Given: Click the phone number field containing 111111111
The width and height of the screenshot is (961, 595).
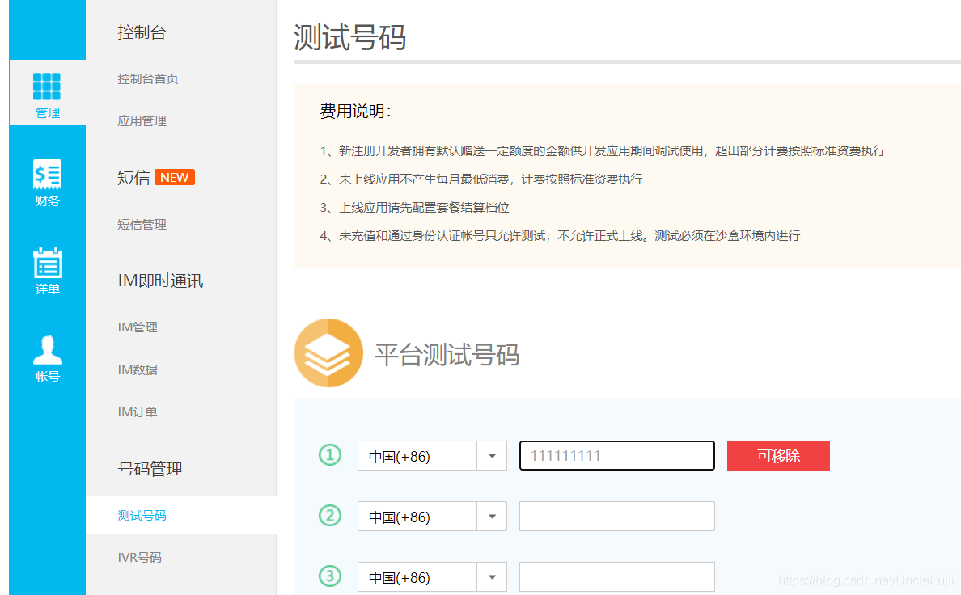Looking at the screenshot, I should [616, 455].
